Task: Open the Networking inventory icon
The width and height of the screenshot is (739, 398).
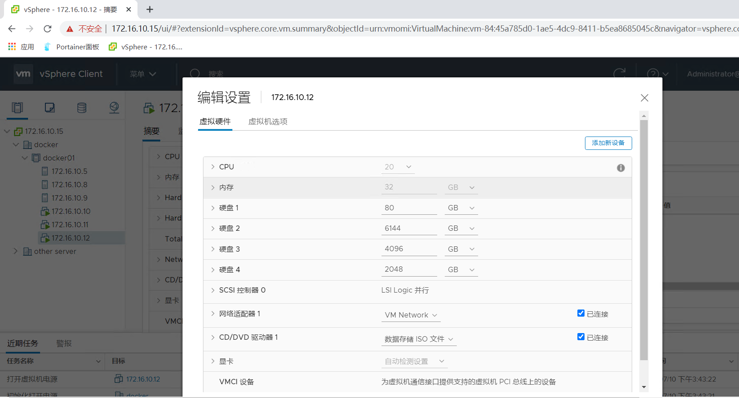Action: pyautogui.click(x=114, y=108)
